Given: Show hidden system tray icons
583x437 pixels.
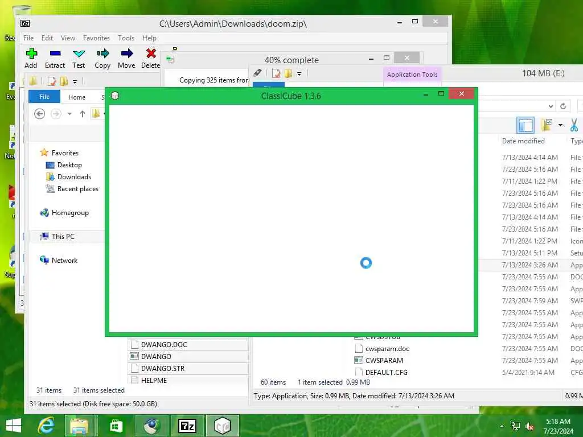Looking at the screenshot, I should pyautogui.click(x=502, y=426).
